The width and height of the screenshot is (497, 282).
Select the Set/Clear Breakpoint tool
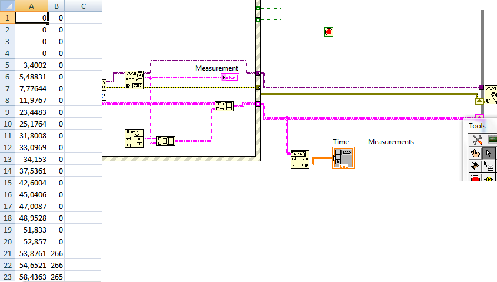475,178
